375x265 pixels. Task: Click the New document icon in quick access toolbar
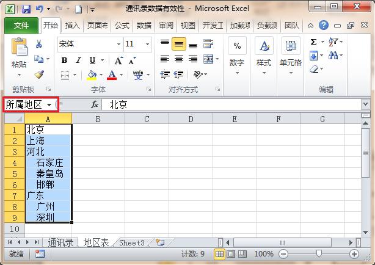pos(78,9)
